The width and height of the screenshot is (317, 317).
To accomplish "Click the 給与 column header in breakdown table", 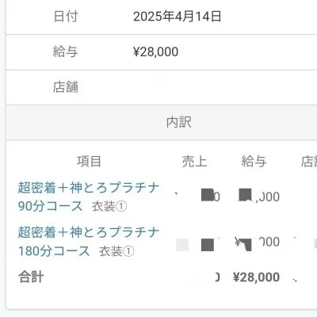I will point(254,162).
